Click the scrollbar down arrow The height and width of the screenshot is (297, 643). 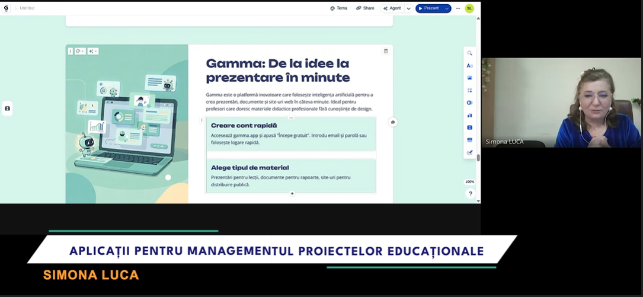pyautogui.click(x=478, y=201)
